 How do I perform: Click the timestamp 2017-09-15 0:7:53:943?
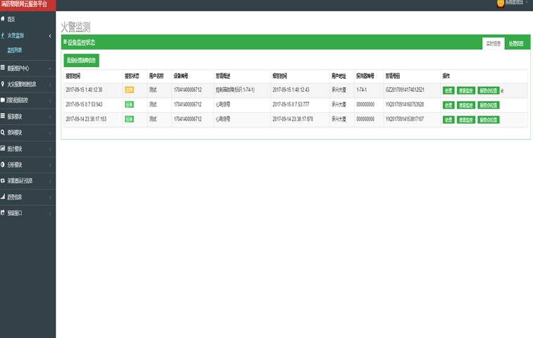(84, 104)
